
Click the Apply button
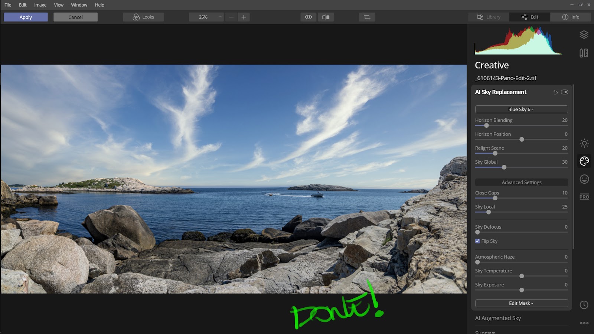pyautogui.click(x=26, y=17)
